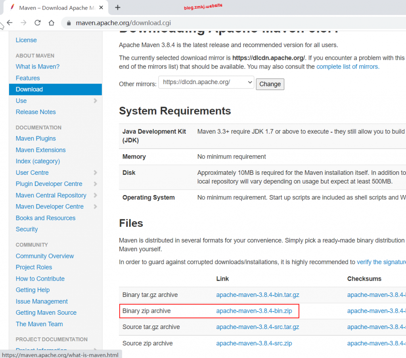
Task: Click the Source tar.gz archive row label
Action: click(151, 327)
